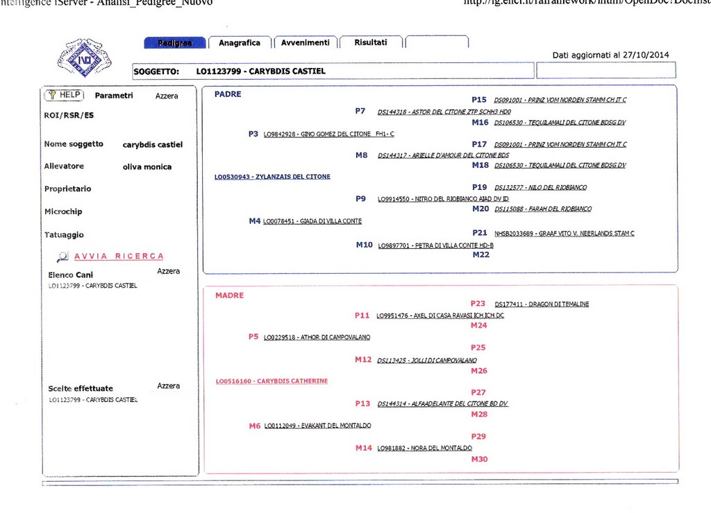Click the key icon on the HELP button

point(52,95)
